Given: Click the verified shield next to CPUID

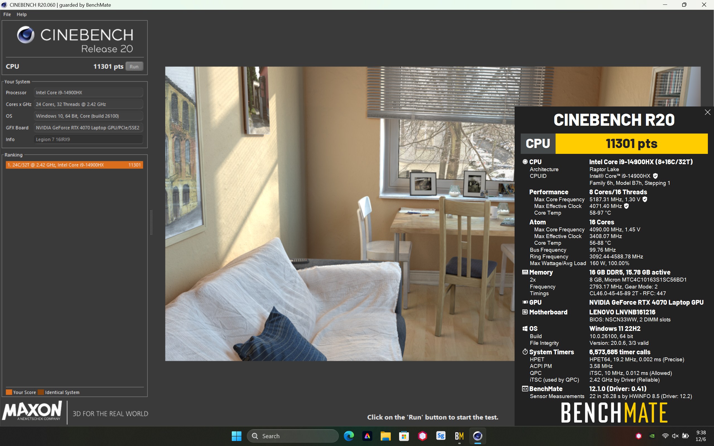Looking at the screenshot, I should pyautogui.click(x=655, y=176).
